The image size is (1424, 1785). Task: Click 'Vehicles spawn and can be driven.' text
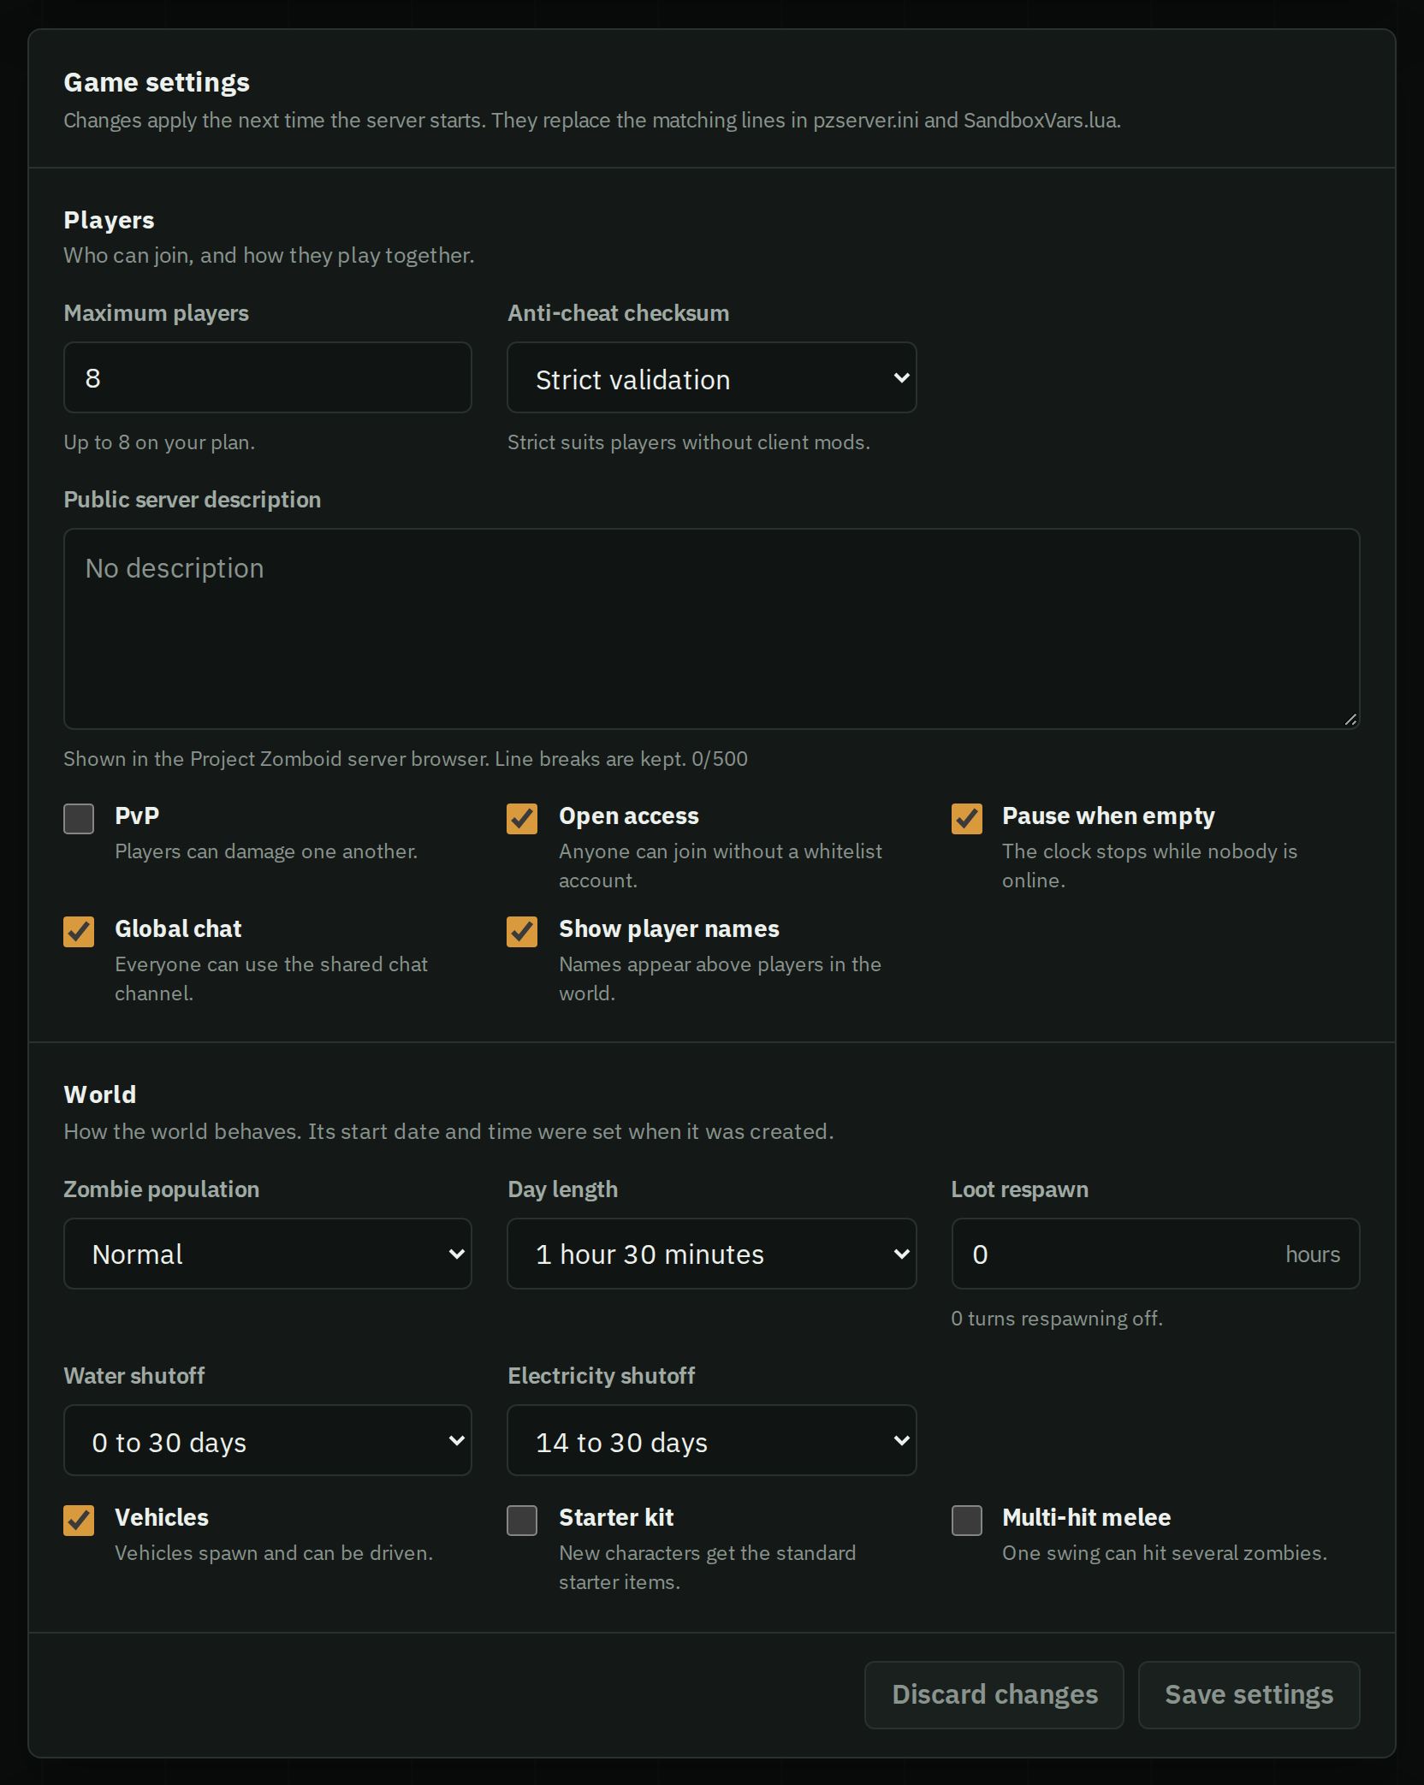pos(274,1553)
